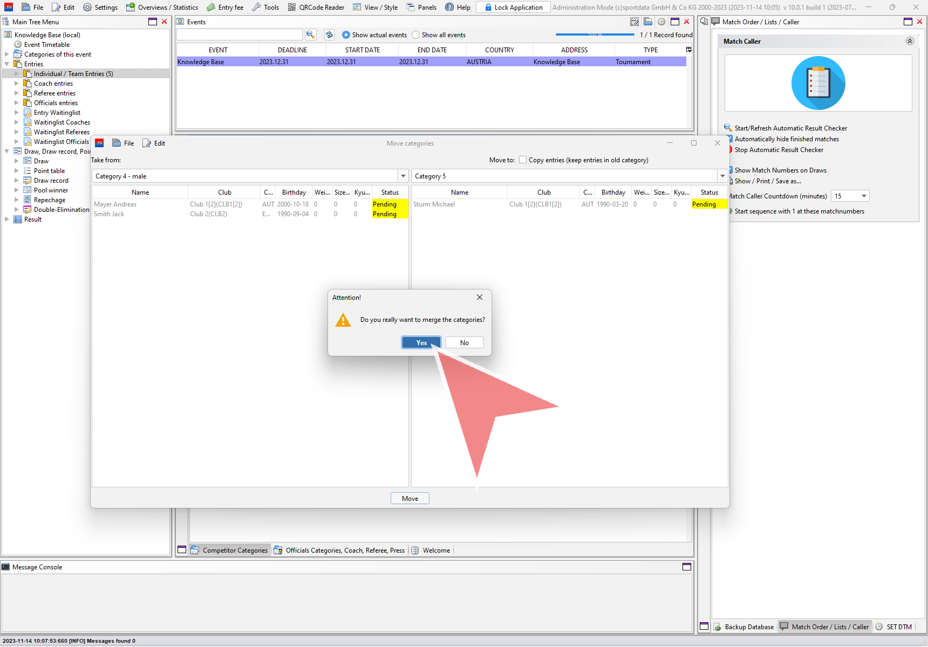Screen dimensions: 928x647
Task: Click the Events search input field
Action: pyautogui.click(x=239, y=35)
